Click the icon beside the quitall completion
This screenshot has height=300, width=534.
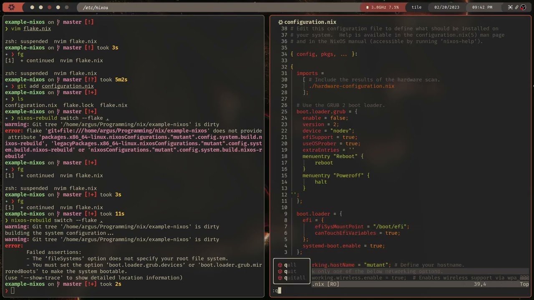pos(280,278)
